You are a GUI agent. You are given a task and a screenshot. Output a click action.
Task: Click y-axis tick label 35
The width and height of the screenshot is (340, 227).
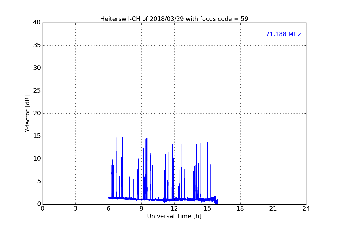tap(37, 45)
